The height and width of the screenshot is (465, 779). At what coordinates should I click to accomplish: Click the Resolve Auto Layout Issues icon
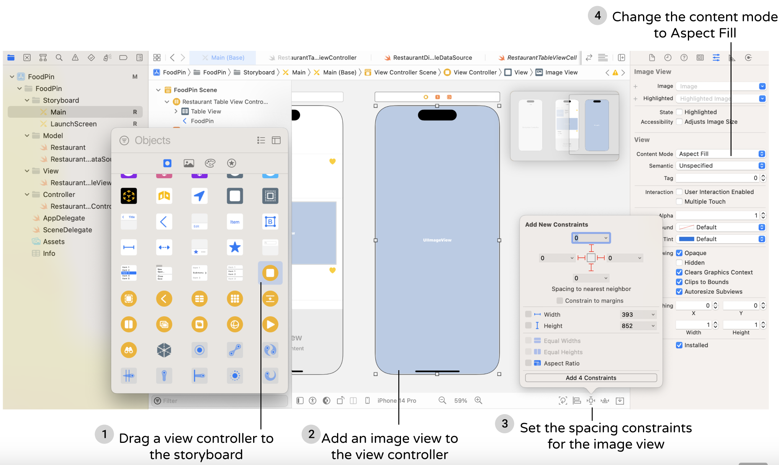[605, 400]
